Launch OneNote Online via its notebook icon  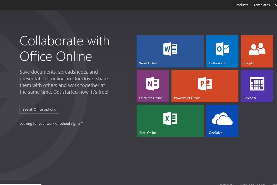pos(153,84)
